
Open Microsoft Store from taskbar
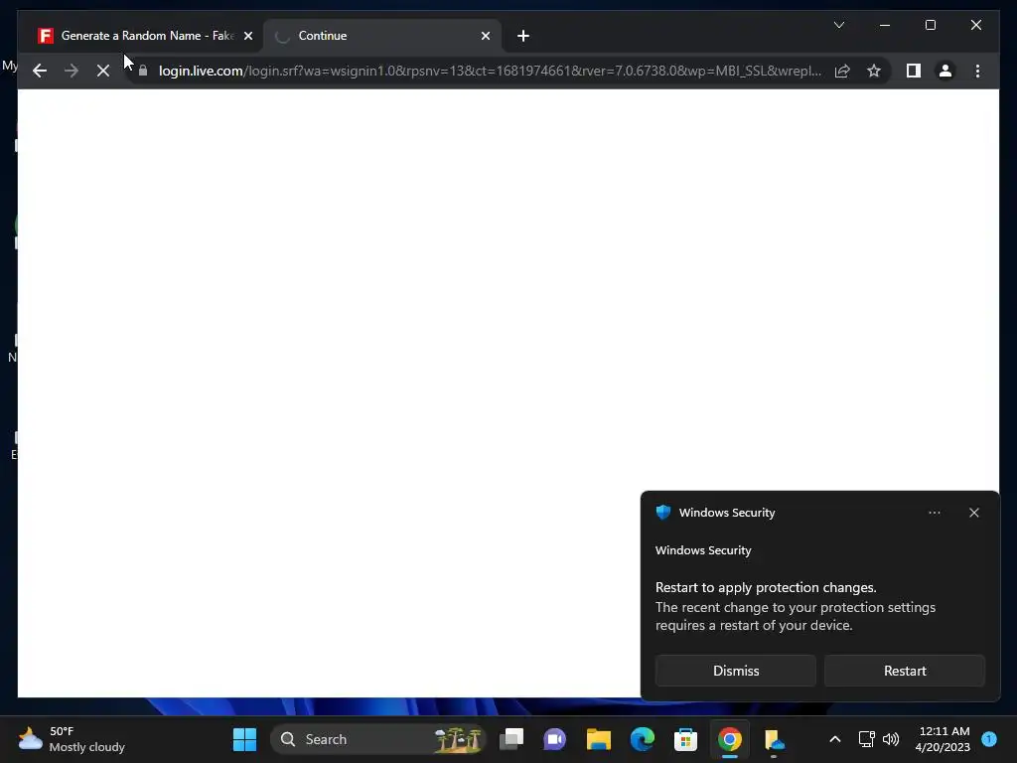click(685, 739)
